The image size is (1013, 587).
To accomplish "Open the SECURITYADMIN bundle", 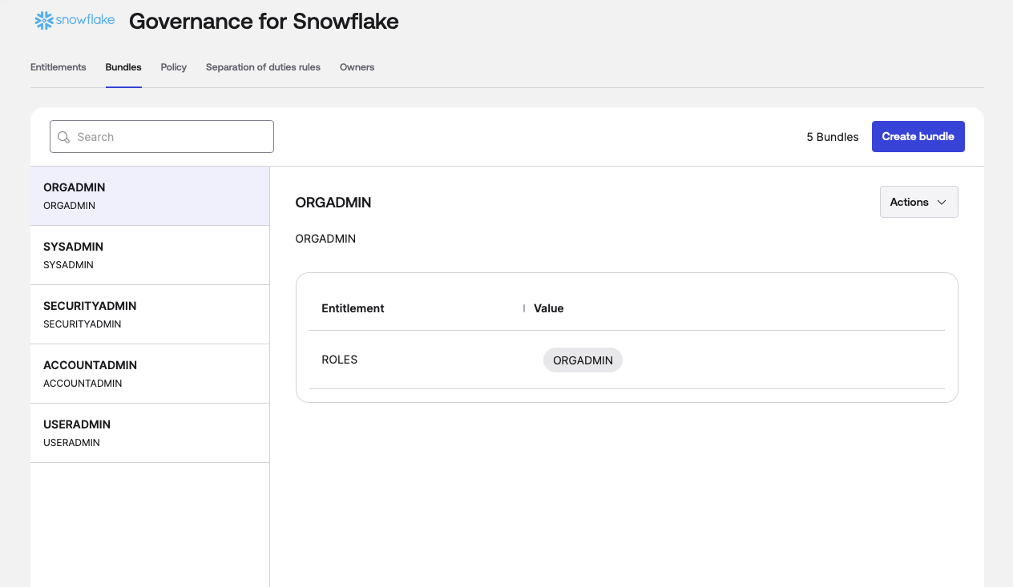I will click(x=150, y=315).
